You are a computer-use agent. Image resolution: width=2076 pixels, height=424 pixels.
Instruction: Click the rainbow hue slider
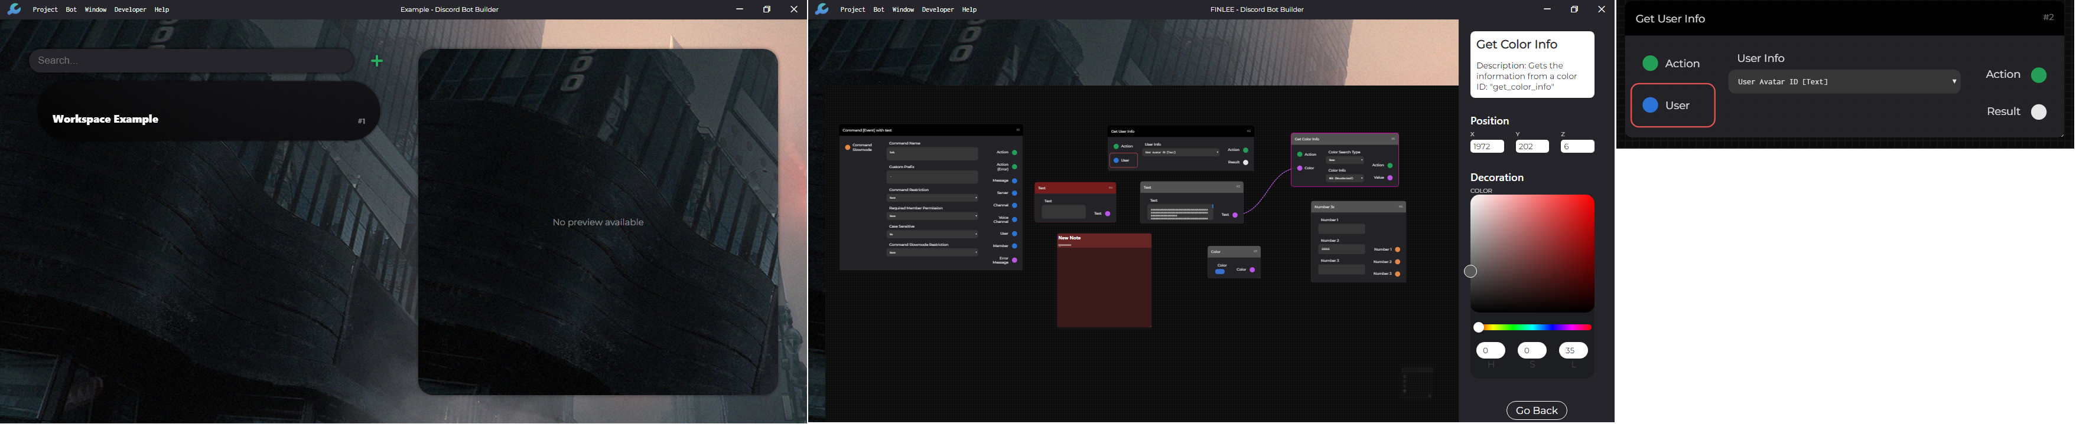click(x=1532, y=328)
